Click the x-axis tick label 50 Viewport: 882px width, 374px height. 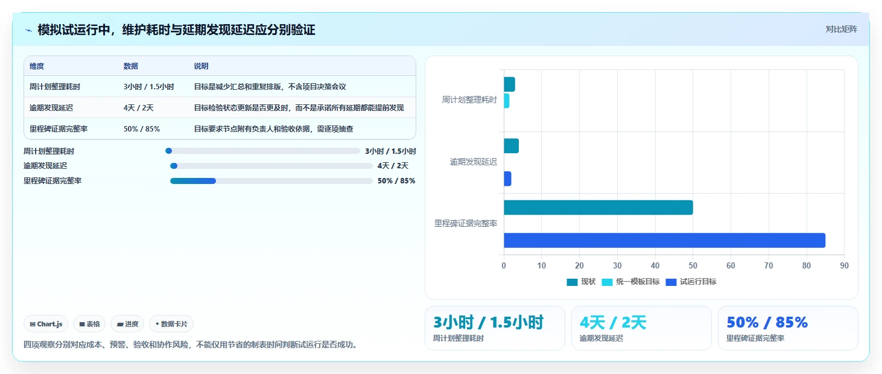tap(693, 265)
